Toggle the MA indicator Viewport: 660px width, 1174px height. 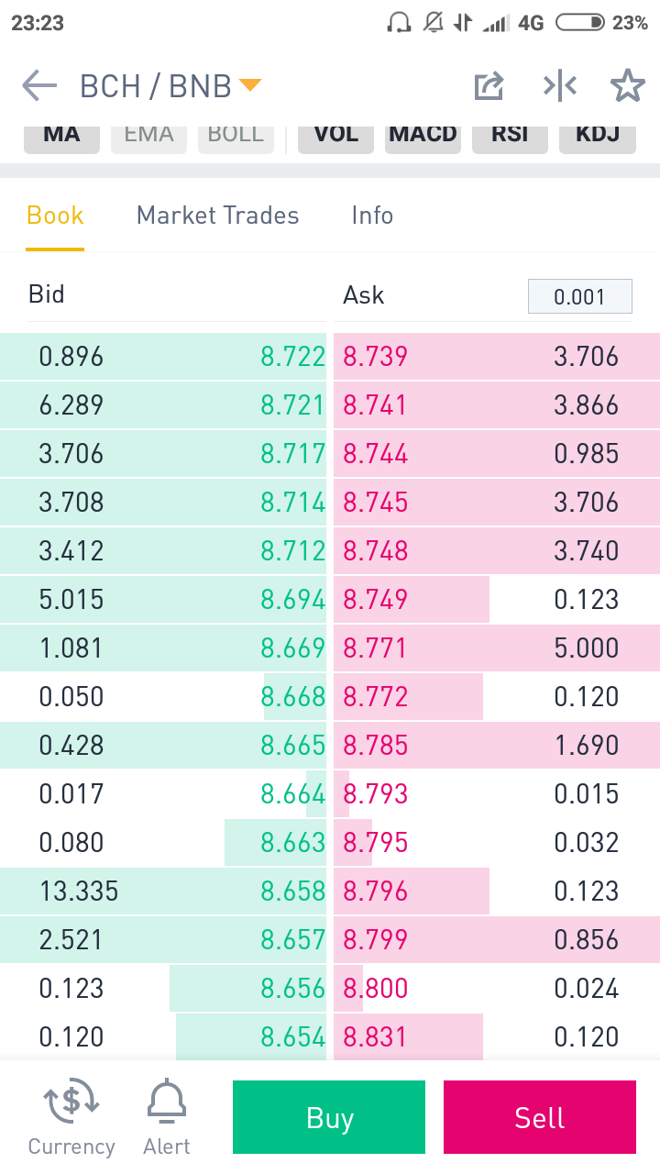point(61,135)
